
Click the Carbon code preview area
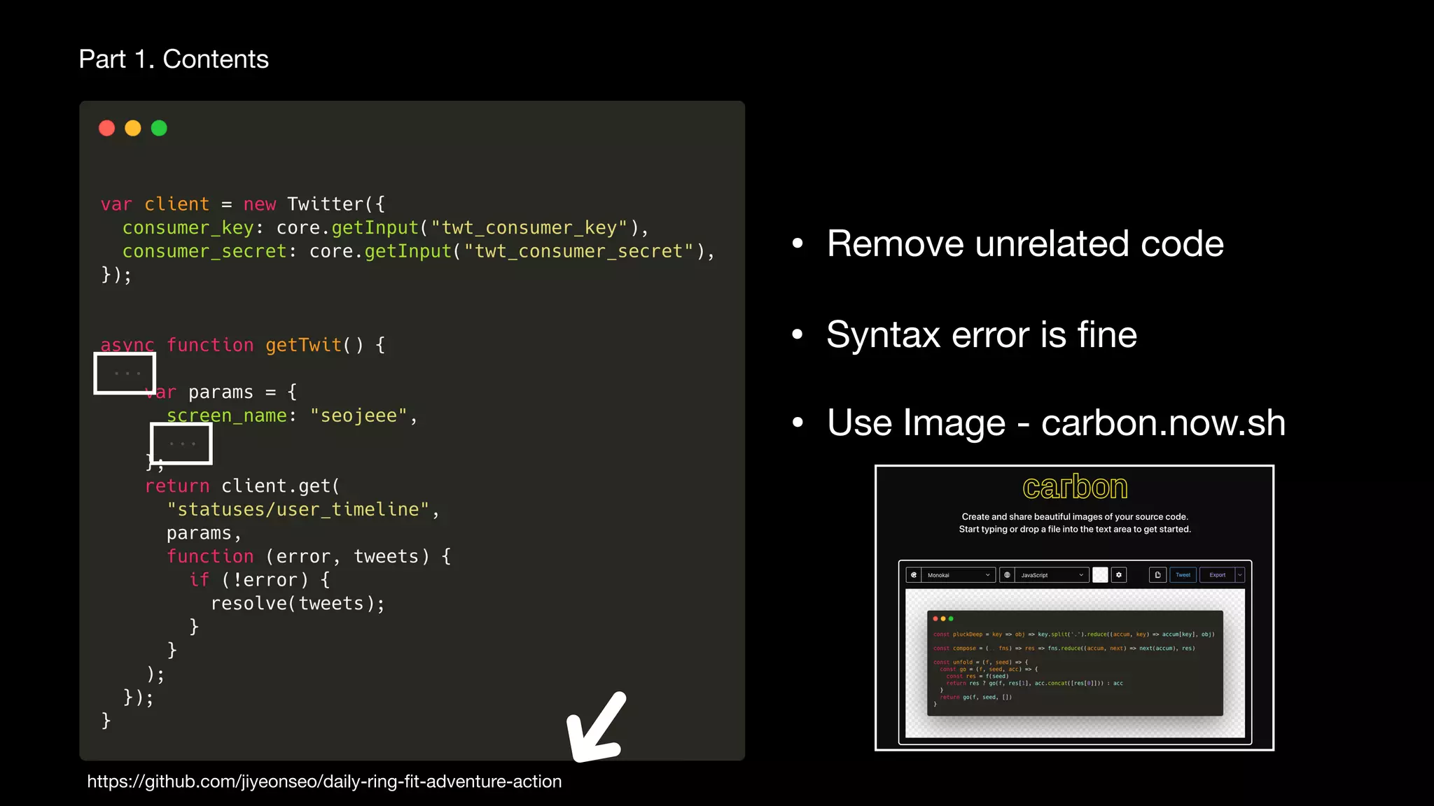click(1075, 663)
